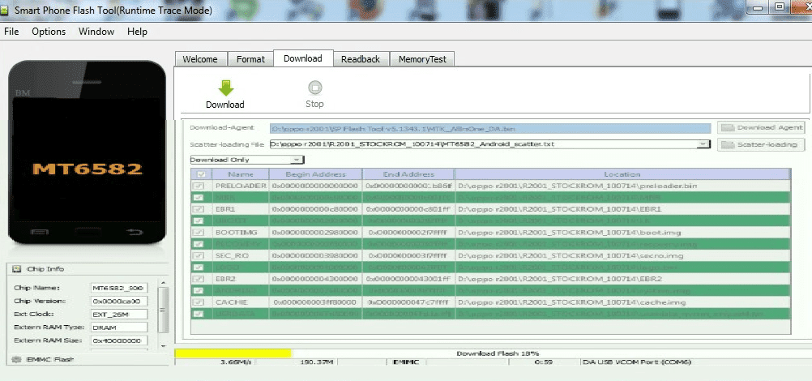Viewport: 812px width, 381px height.
Task: Select the PRELOADER name cell
Action: [241, 186]
